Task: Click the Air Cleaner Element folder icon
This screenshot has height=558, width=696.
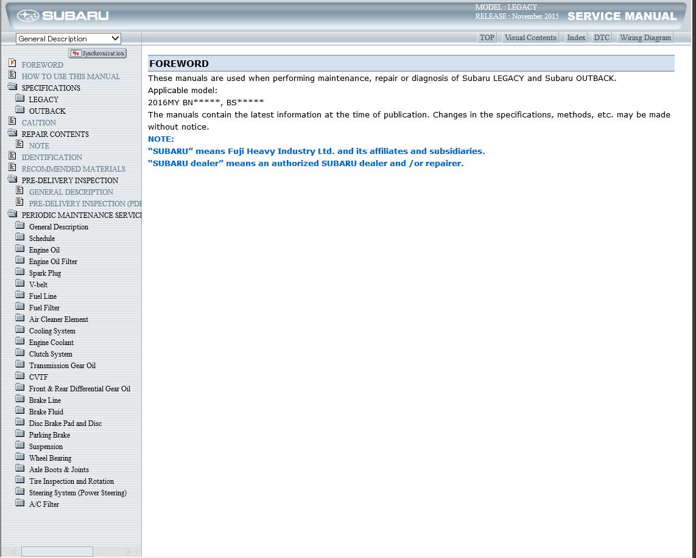Action: [20, 317]
